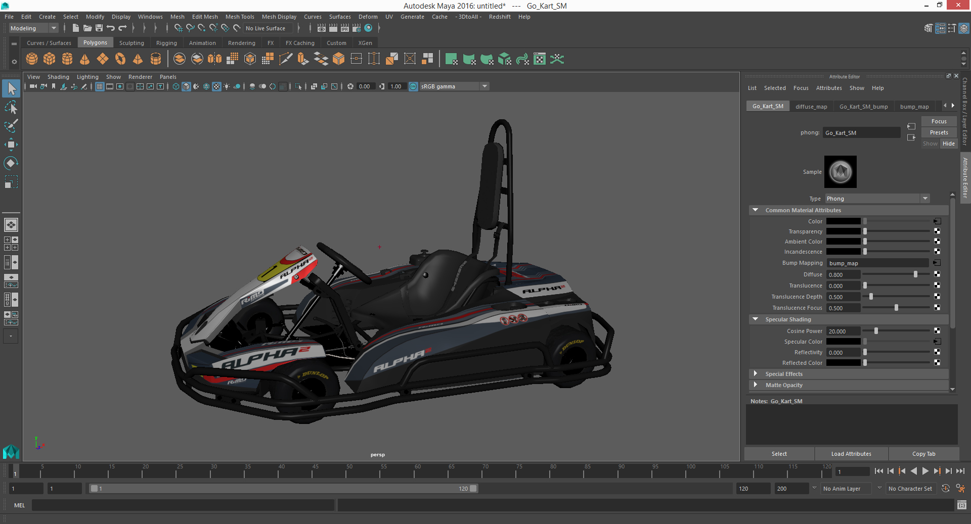Click the single perspective view layout icon

tap(11, 225)
